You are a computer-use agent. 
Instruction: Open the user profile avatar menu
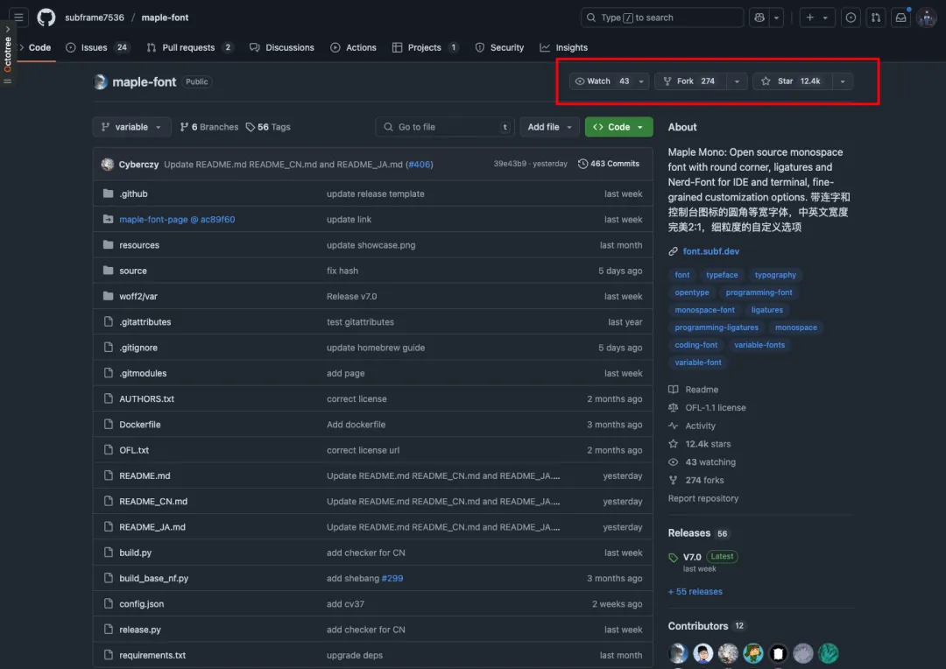926,18
